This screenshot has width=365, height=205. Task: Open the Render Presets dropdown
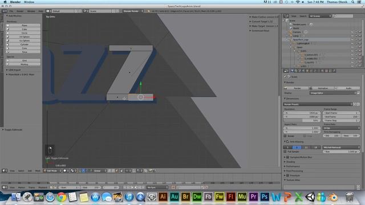[x=318, y=104]
